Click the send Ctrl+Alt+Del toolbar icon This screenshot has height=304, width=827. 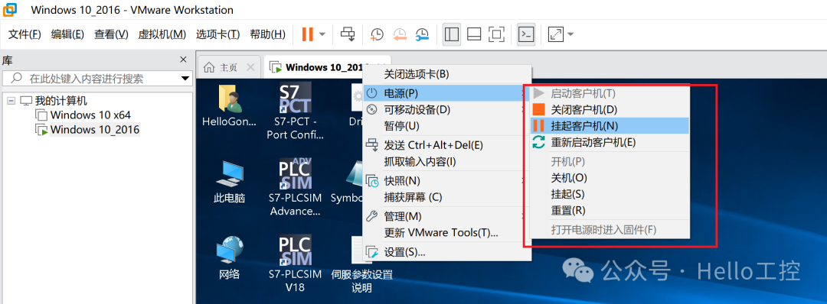(347, 34)
